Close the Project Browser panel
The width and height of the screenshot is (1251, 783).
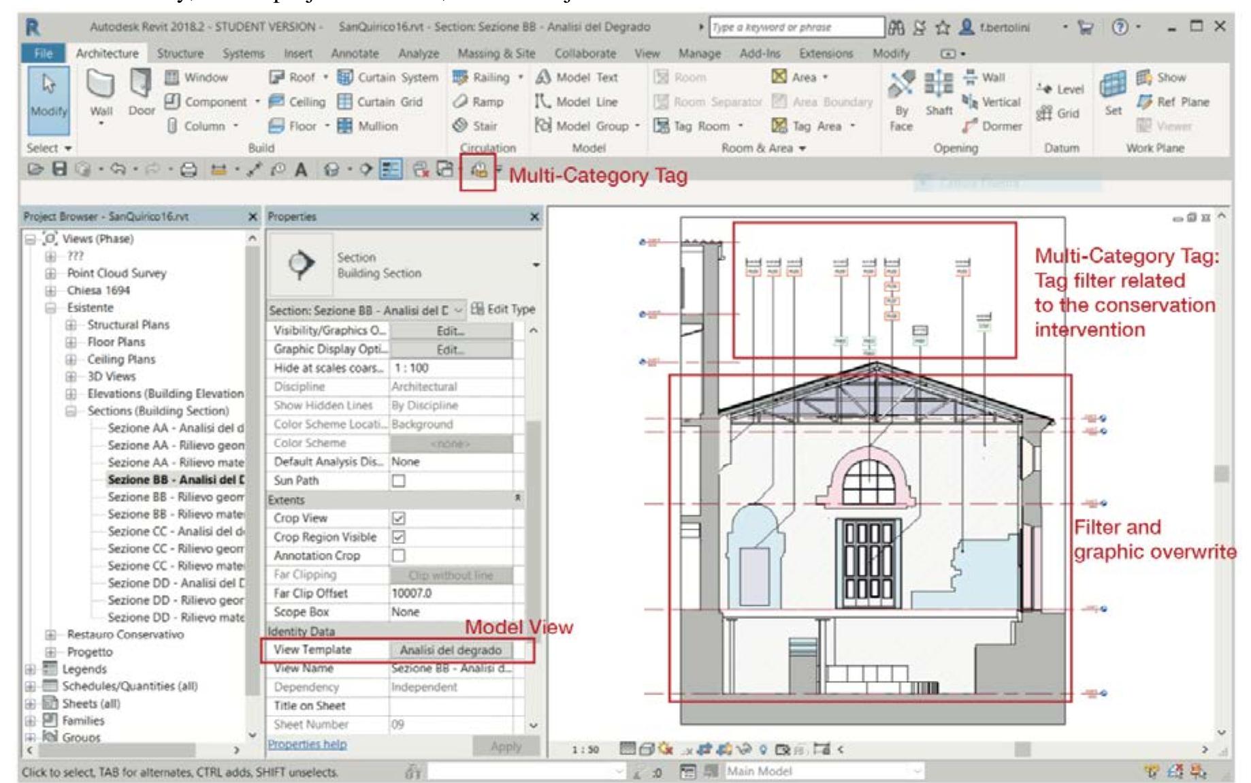tap(253, 217)
